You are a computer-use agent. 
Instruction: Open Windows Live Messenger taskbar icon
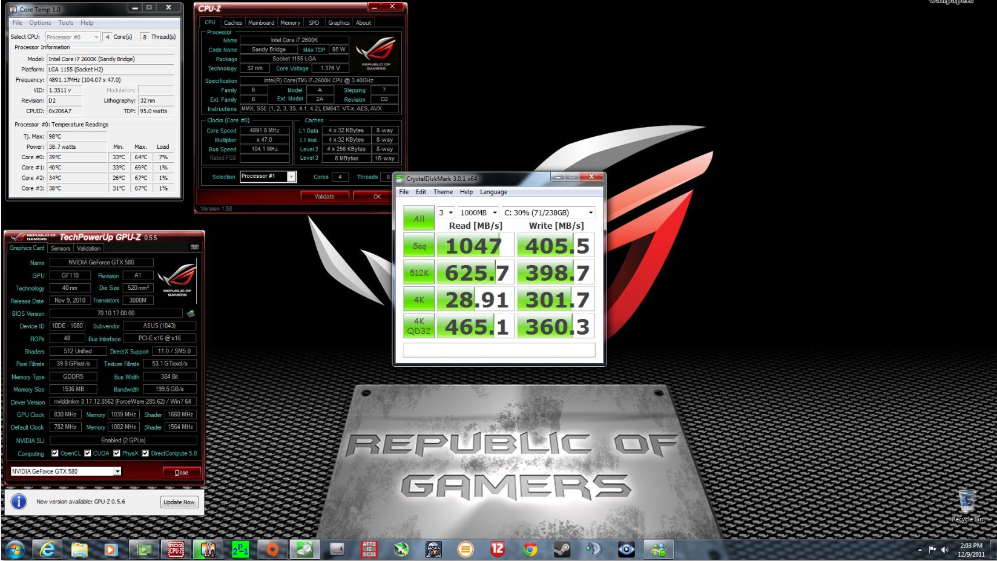(x=658, y=550)
